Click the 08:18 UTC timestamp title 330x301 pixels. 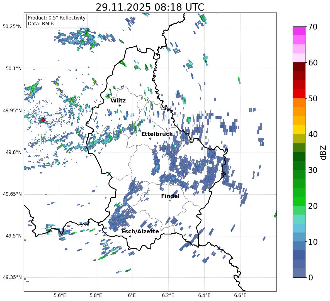[x=150, y=7]
